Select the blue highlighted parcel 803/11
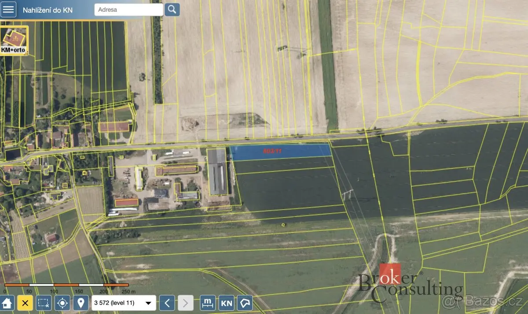Image resolution: width=528 pixels, height=314 pixels. click(280, 152)
